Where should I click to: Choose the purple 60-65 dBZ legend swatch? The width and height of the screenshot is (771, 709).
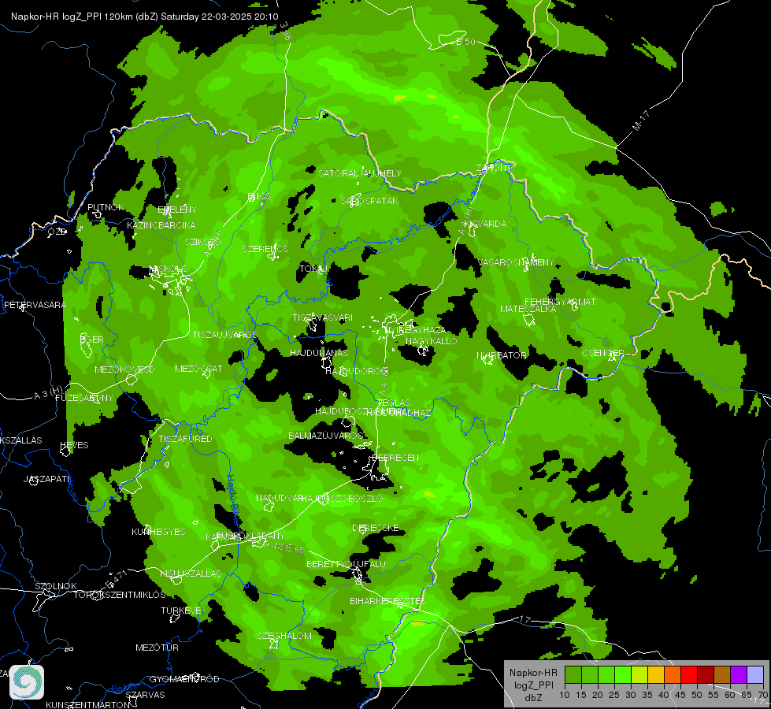click(x=739, y=674)
